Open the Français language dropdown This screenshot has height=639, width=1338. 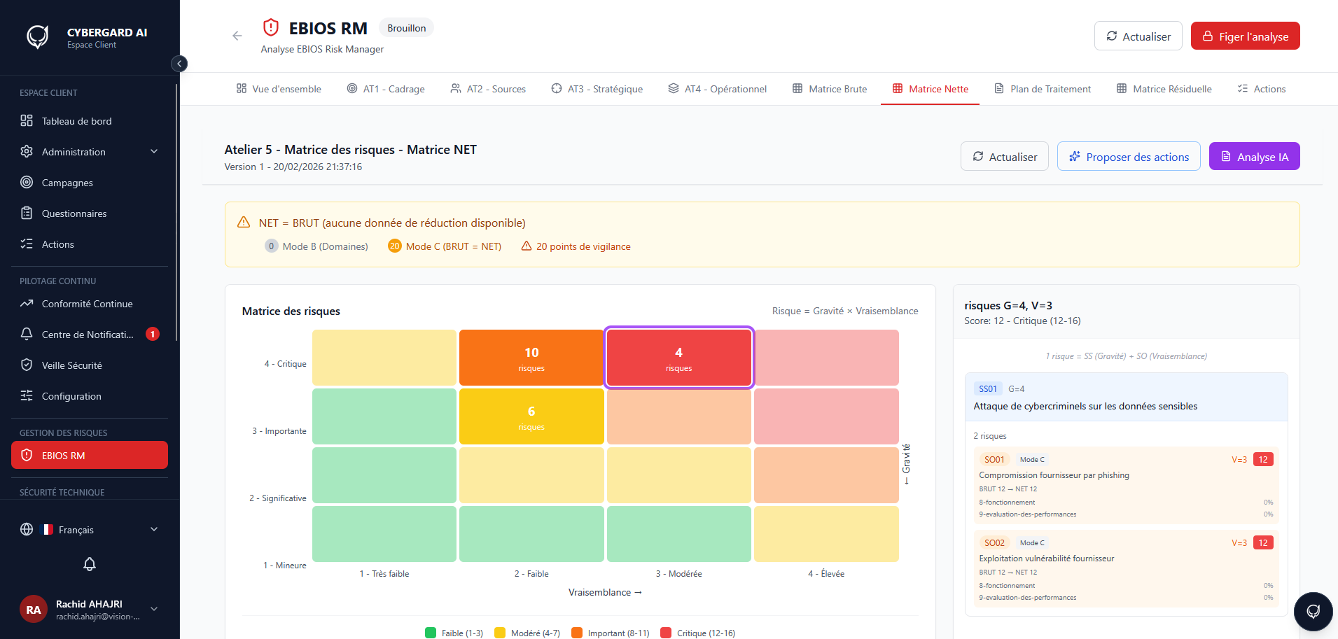click(90, 529)
